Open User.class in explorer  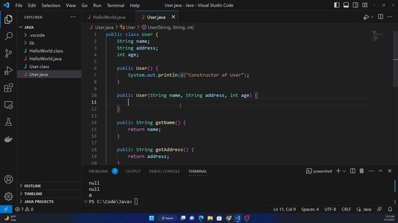tap(49, 66)
